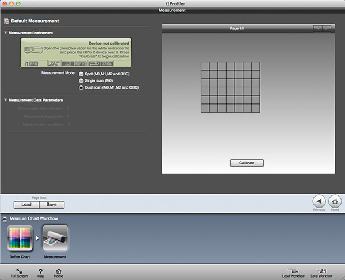
Task: Click the scan measurement mode indicator icon
Action: 68,64
